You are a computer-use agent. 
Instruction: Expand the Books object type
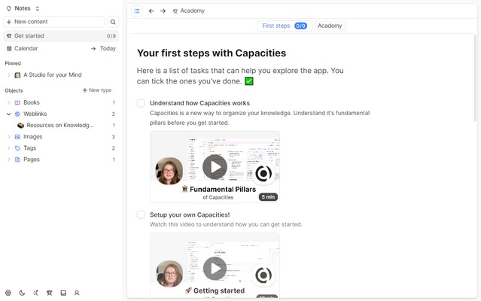8,102
